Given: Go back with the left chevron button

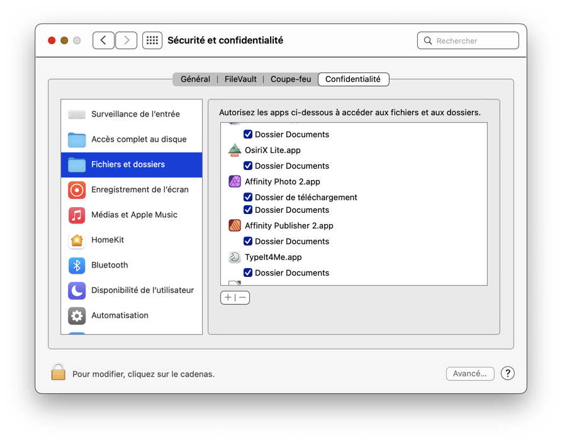Looking at the screenshot, I should coord(104,40).
